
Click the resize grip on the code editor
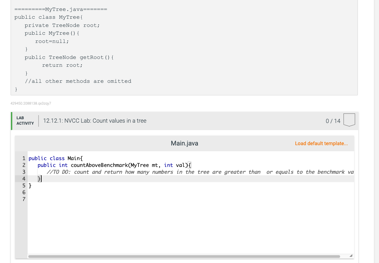351,255
